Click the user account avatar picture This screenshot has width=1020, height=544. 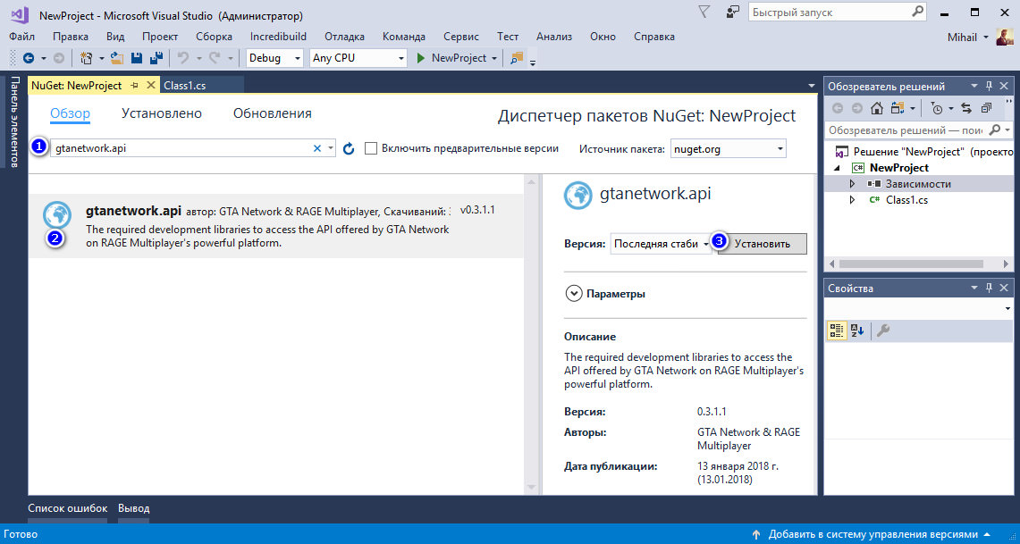pos(1005,37)
